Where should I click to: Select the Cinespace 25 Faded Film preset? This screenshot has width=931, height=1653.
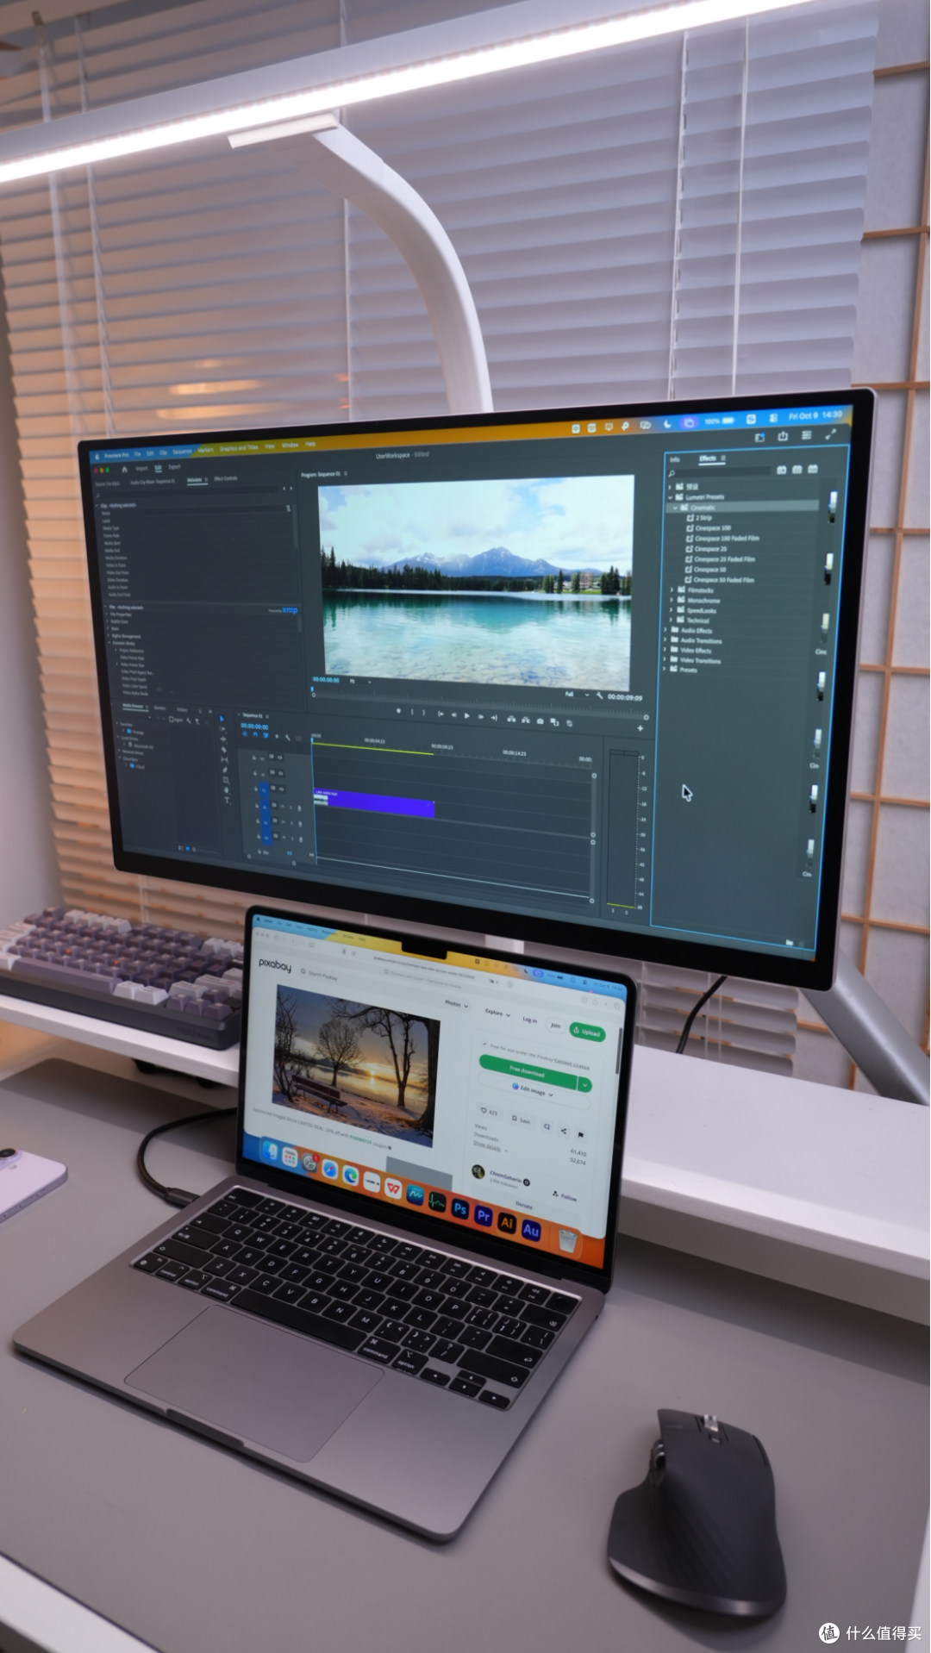724,559
